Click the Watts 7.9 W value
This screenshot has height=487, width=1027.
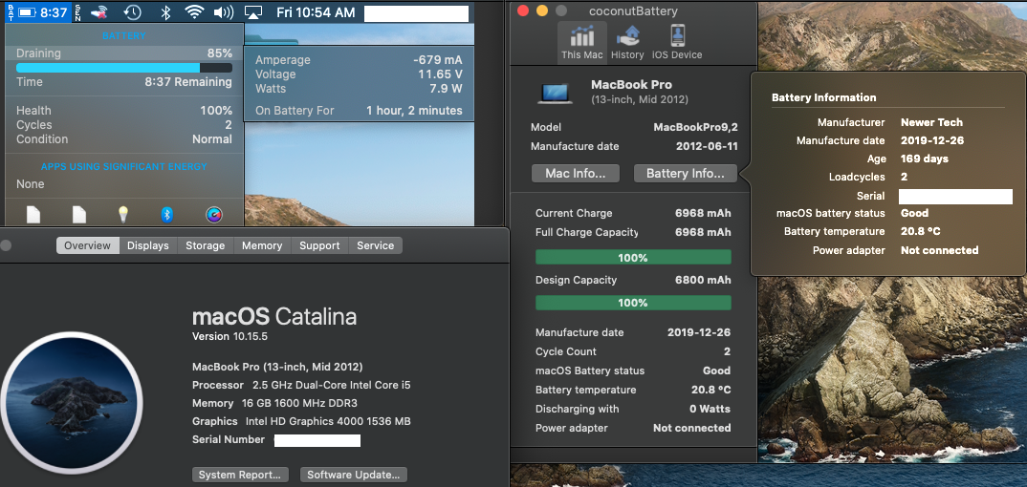coord(446,88)
